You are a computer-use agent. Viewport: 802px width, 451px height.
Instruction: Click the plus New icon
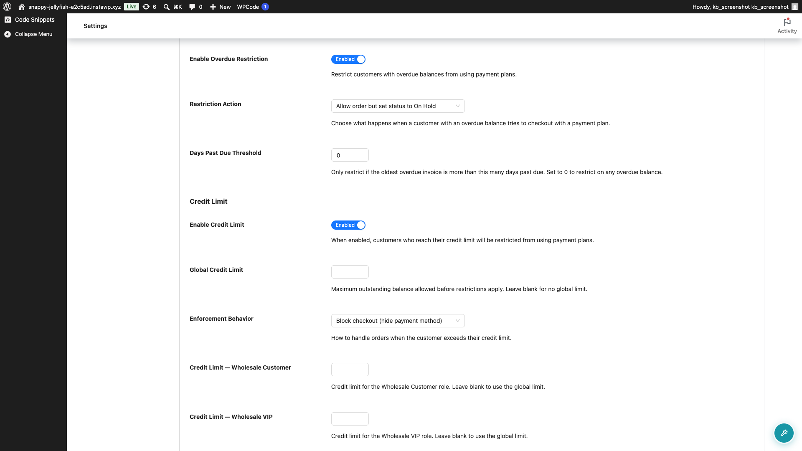[213, 7]
